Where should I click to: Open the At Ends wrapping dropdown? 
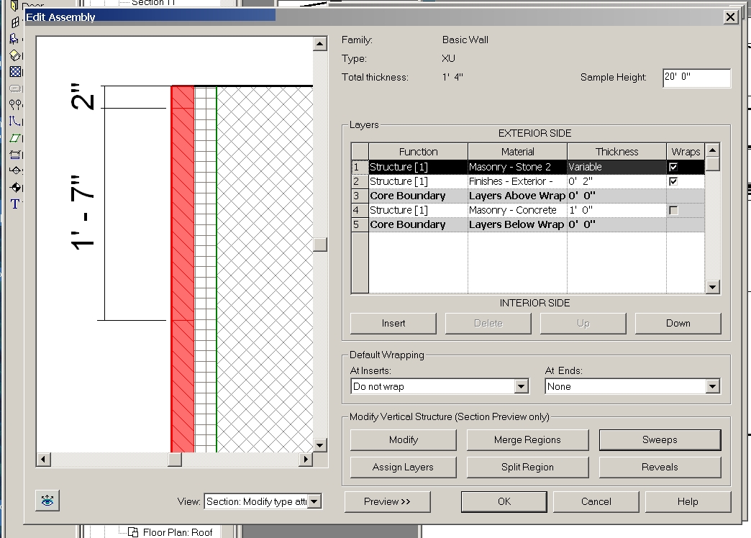point(713,386)
